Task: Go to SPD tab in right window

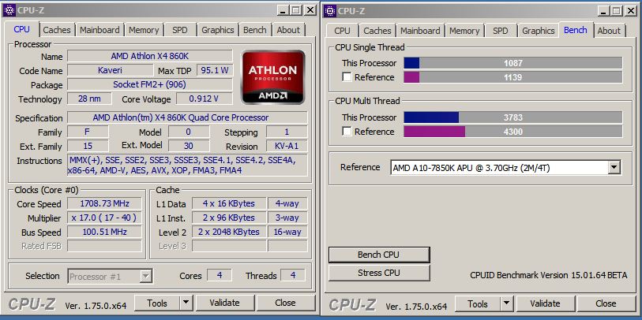Action: point(501,31)
